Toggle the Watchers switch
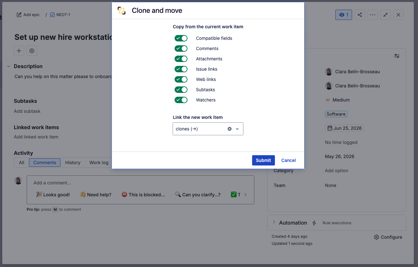The height and width of the screenshot is (267, 418). coord(181,100)
